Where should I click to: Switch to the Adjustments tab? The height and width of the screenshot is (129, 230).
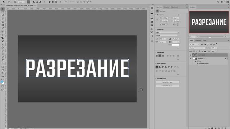174,7
